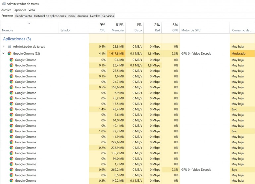
Task: Click the Chrome icon of the 269,2 MB process
Action: click(11, 170)
